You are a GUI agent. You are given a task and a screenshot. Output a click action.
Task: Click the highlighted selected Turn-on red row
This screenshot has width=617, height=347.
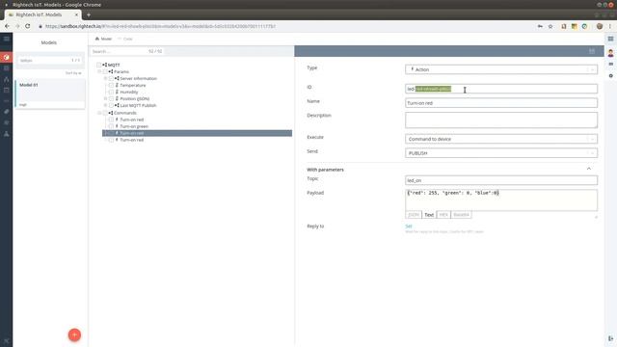pos(197,133)
